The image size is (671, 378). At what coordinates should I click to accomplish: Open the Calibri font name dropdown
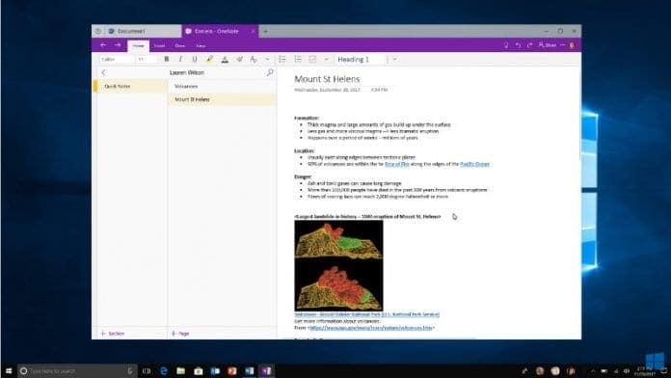click(x=117, y=60)
